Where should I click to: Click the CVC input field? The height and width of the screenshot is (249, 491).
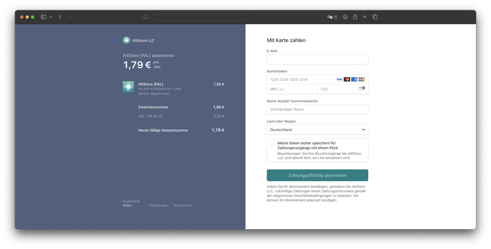point(338,89)
